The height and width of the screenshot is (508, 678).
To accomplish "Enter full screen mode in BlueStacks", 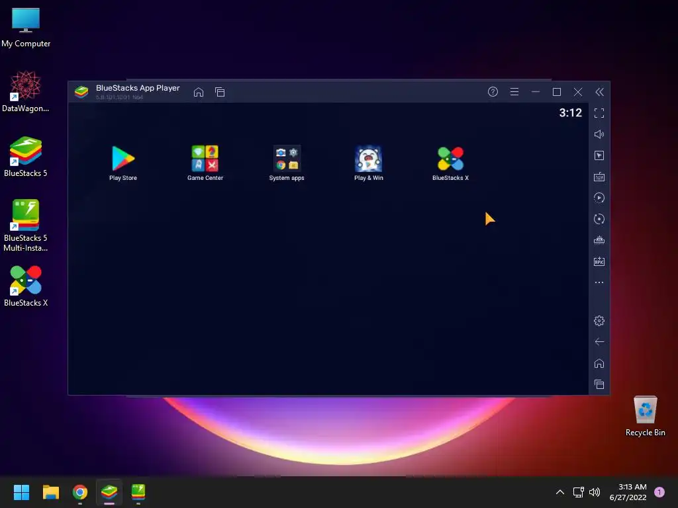I will point(599,113).
